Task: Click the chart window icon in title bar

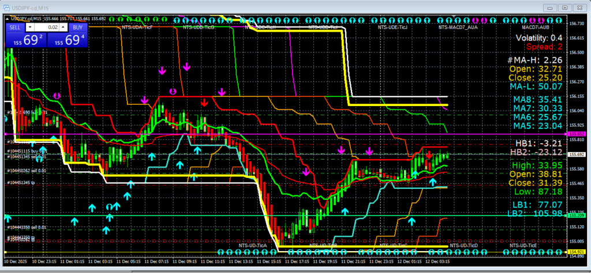Action: point(5,8)
